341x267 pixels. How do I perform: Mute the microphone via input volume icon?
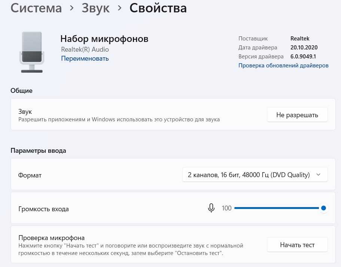(x=211, y=208)
